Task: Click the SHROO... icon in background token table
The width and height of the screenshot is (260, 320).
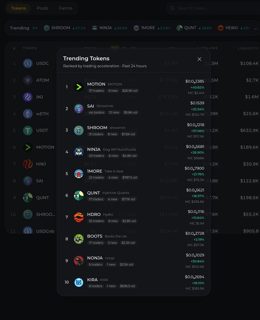Action: point(28,214)
